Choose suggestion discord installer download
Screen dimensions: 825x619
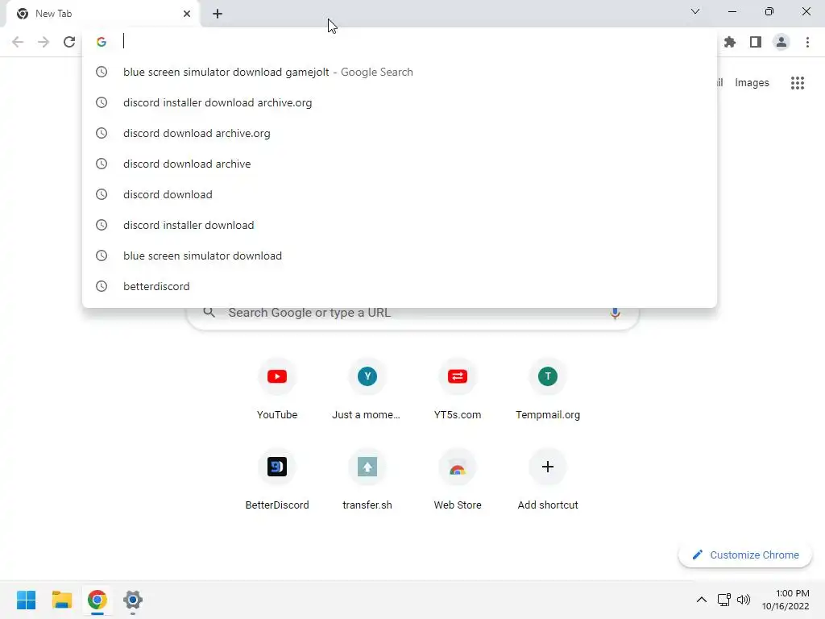tap(400, 225)
